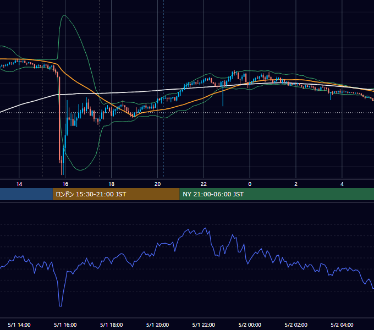
Task: Click the 2 hour axis label
Action: [296, 184]
